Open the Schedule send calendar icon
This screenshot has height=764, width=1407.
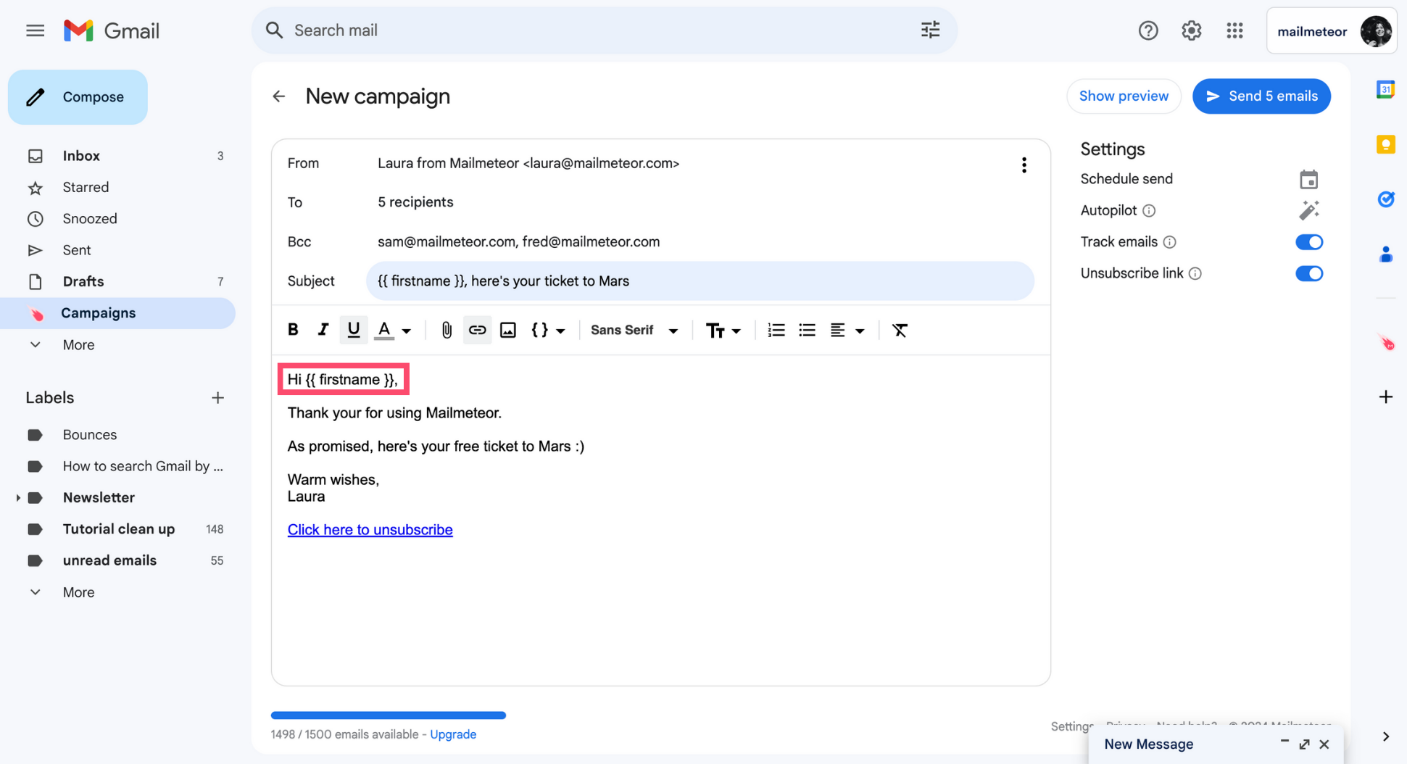[x=1308, y=179]
